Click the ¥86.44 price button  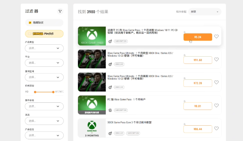tap(198, 129)
